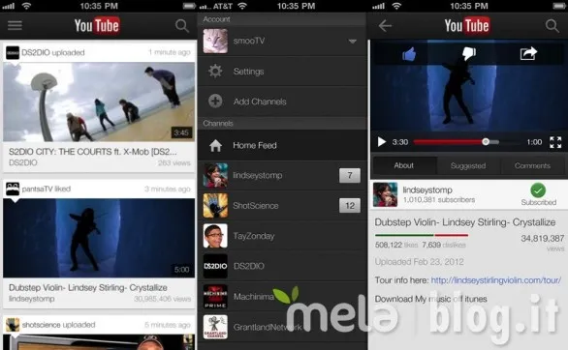This screenshot has width=568, height=350.
Task: Click the lindseystomp unread badge 7
Action: 350,176
